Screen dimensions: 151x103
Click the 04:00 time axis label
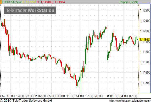tap(124, 96)
